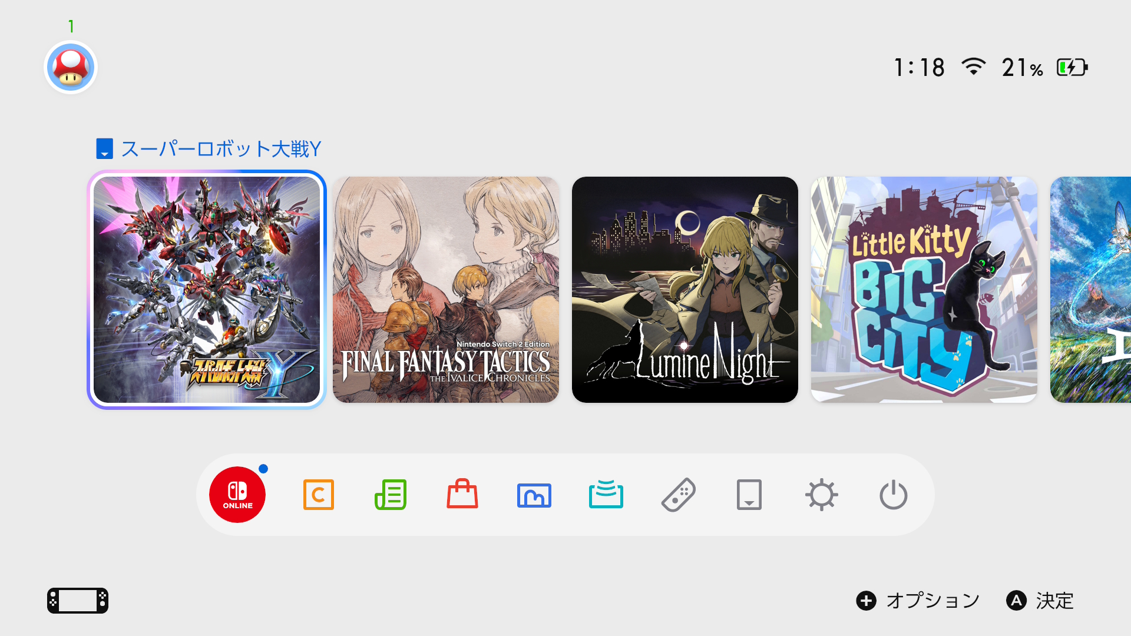Open the Virtual Game Cards icon
Screen dimensions: 1131x636
click(749, 495)
